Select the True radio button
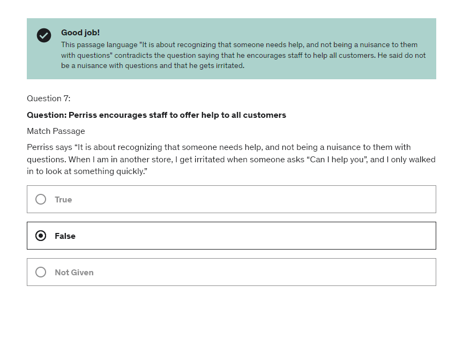The image size is (470, 339). click(x=41, y=199)
